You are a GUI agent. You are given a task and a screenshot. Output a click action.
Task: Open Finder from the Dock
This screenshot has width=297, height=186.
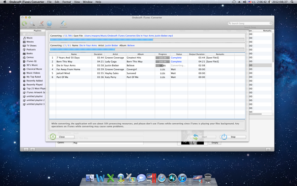tap(90, 178)
